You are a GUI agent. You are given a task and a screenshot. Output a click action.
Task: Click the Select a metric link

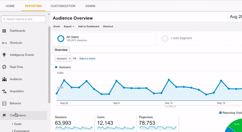pos(87,58)
